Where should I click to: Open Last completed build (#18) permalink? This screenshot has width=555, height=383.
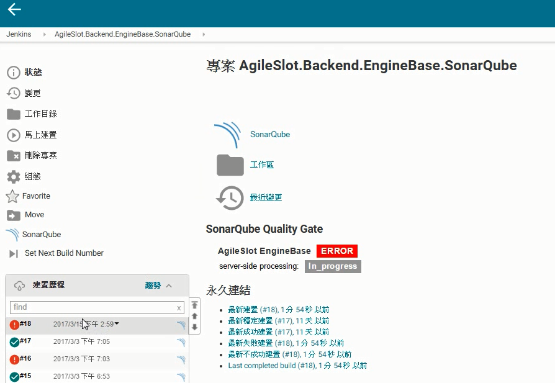point(297,366)
